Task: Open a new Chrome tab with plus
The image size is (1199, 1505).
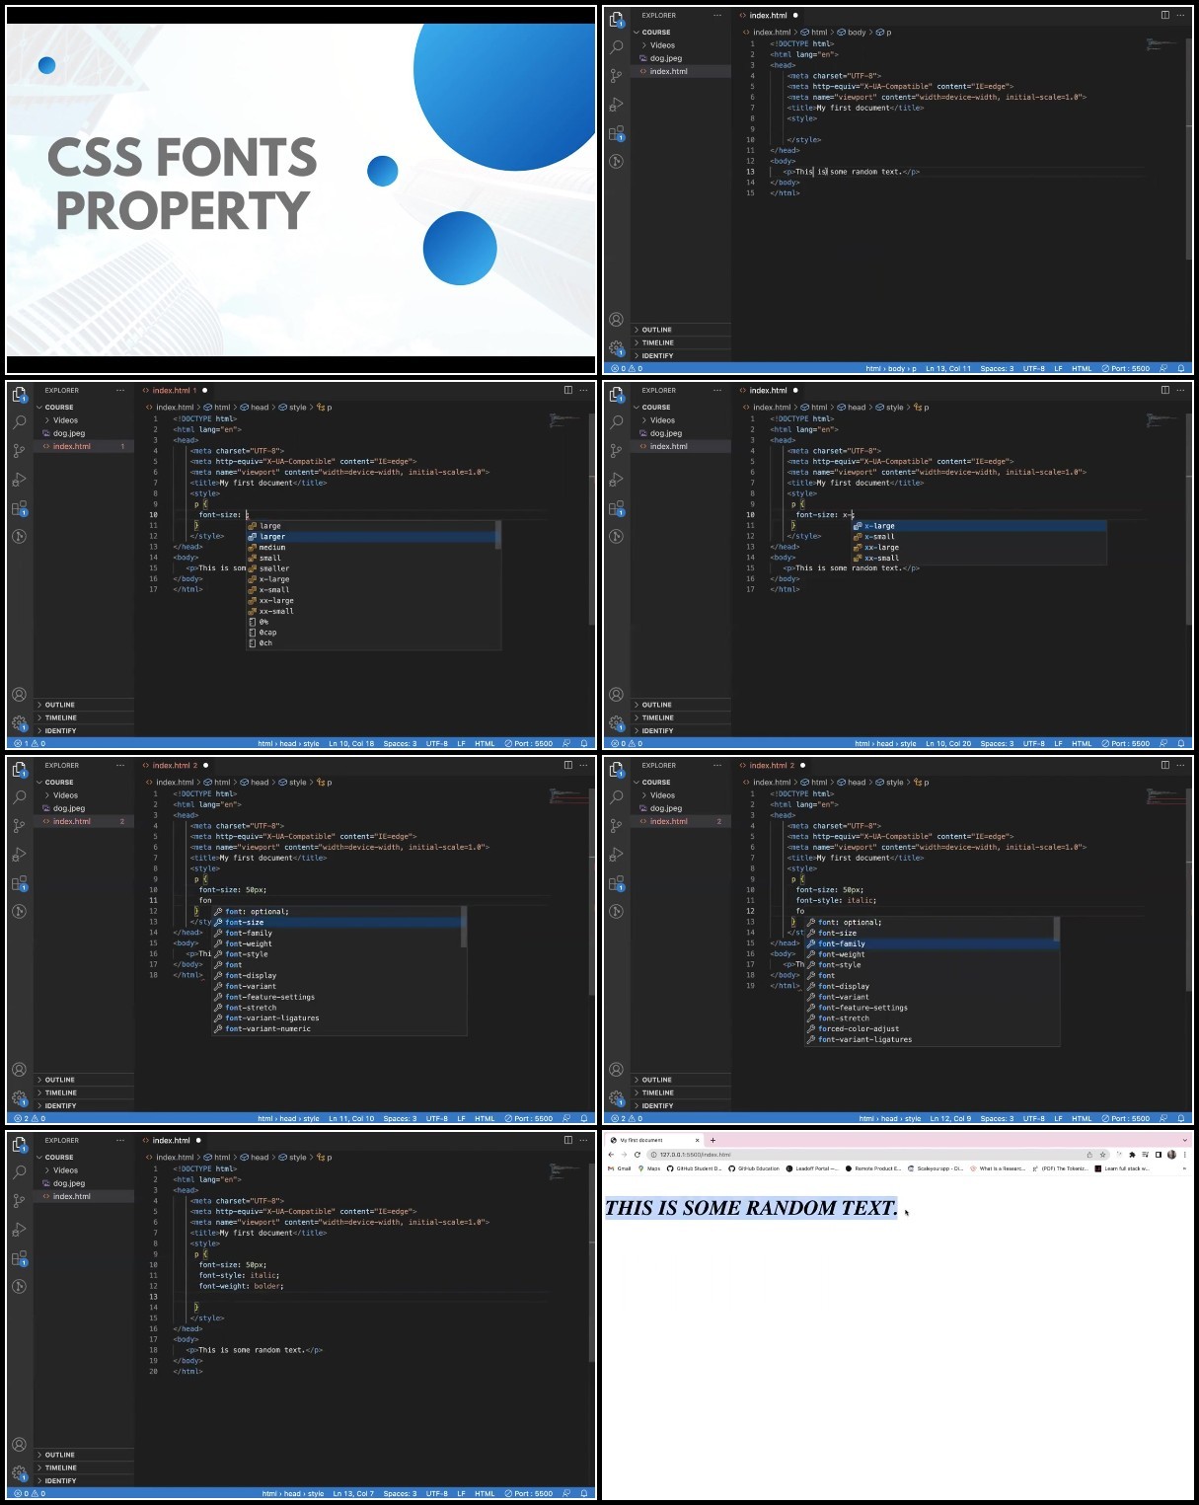Action: (712, 1140)
